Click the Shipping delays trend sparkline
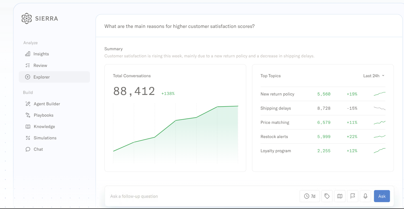The width and height of the screenshot is (404, 209). coord(380,108)
